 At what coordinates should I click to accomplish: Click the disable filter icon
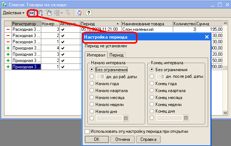click(x=68, y=13)
